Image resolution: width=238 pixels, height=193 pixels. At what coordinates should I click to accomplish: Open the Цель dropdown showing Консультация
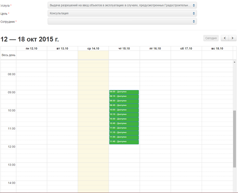tap(122, 13)
